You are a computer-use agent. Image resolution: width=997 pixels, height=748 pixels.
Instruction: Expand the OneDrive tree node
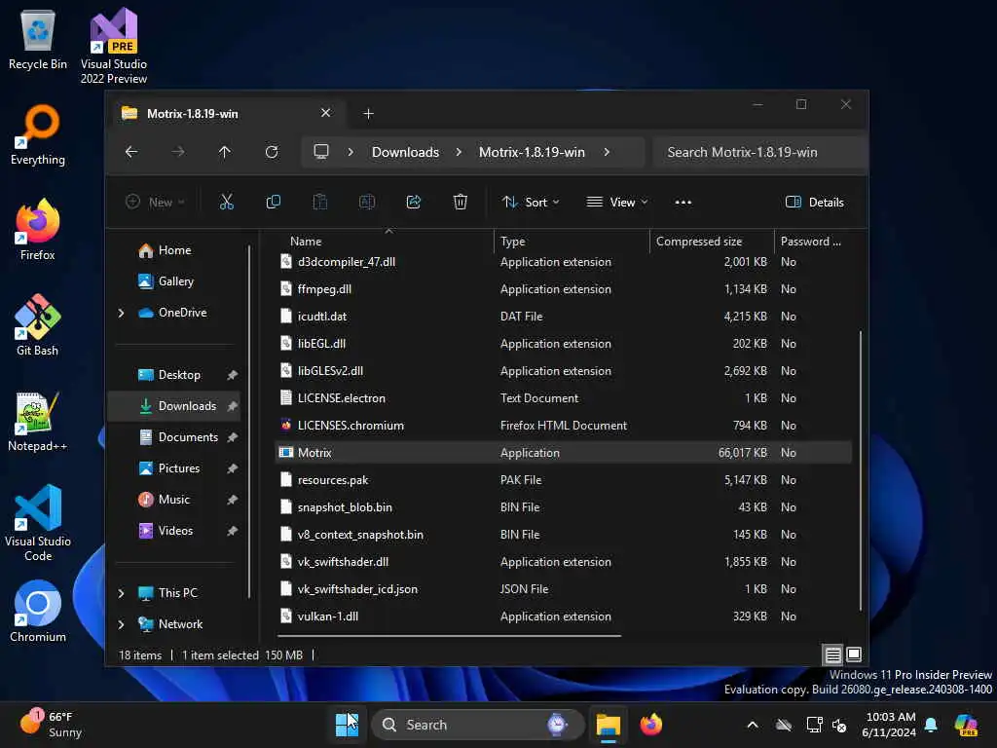tap(121, 313)
